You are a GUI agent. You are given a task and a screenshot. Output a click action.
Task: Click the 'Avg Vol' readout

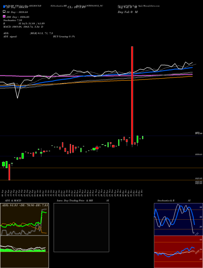pos(127,7)
